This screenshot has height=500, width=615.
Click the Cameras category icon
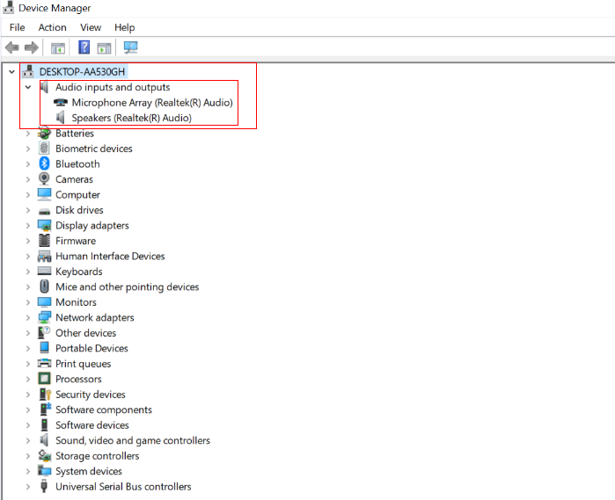pos(44,179)
